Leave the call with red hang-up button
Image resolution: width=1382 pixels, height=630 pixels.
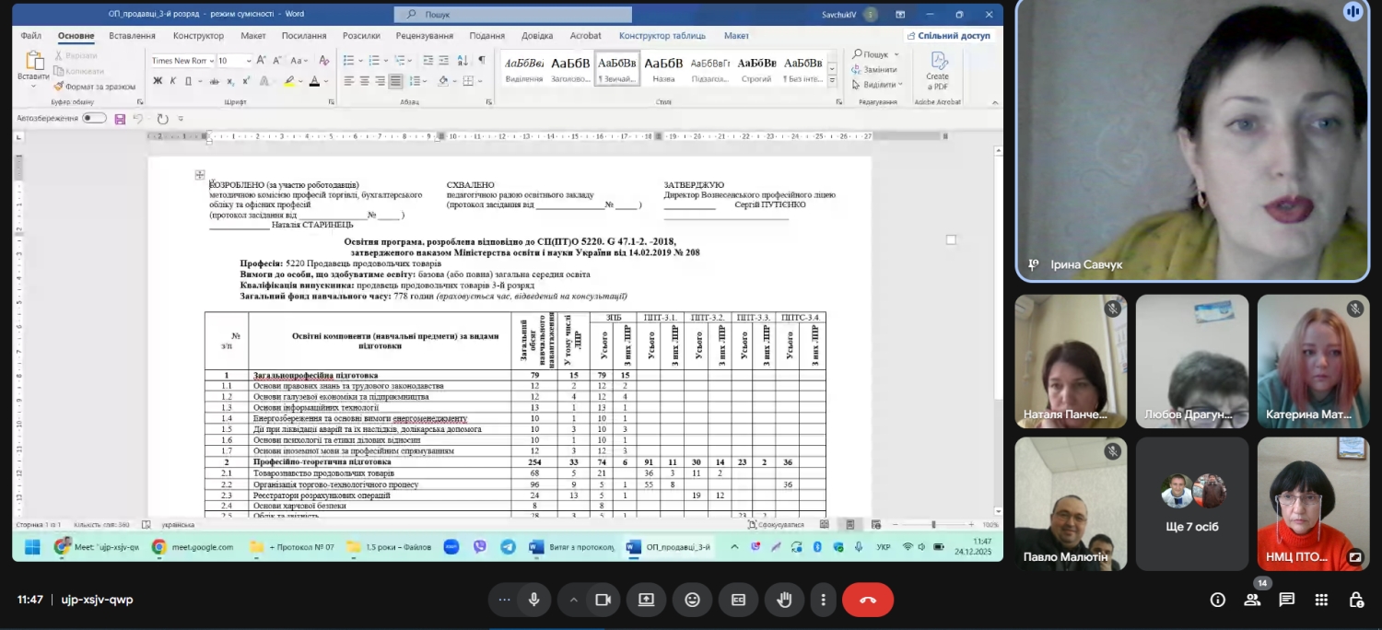coord(867,600)
